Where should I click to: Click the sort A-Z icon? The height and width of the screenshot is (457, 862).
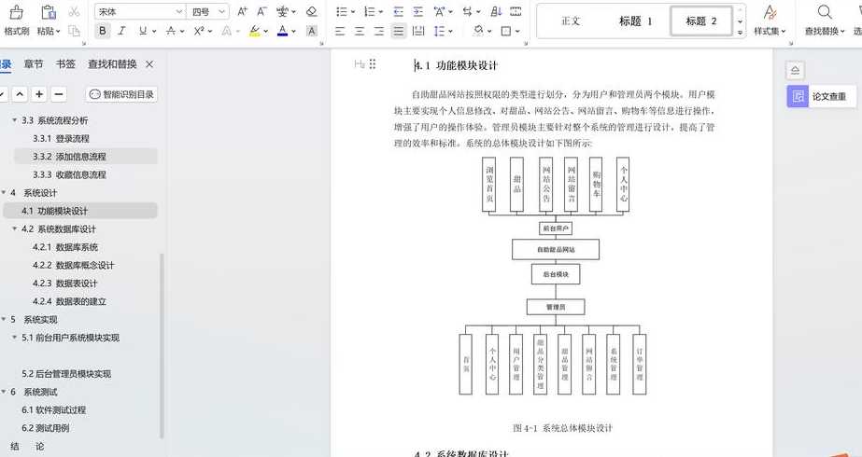coord(496,11)
